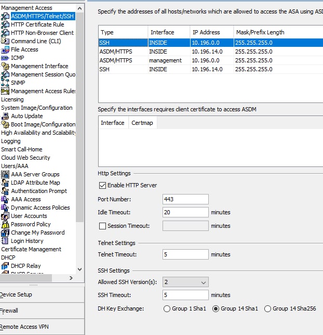Open the Firewall section

tap(42, 311)
